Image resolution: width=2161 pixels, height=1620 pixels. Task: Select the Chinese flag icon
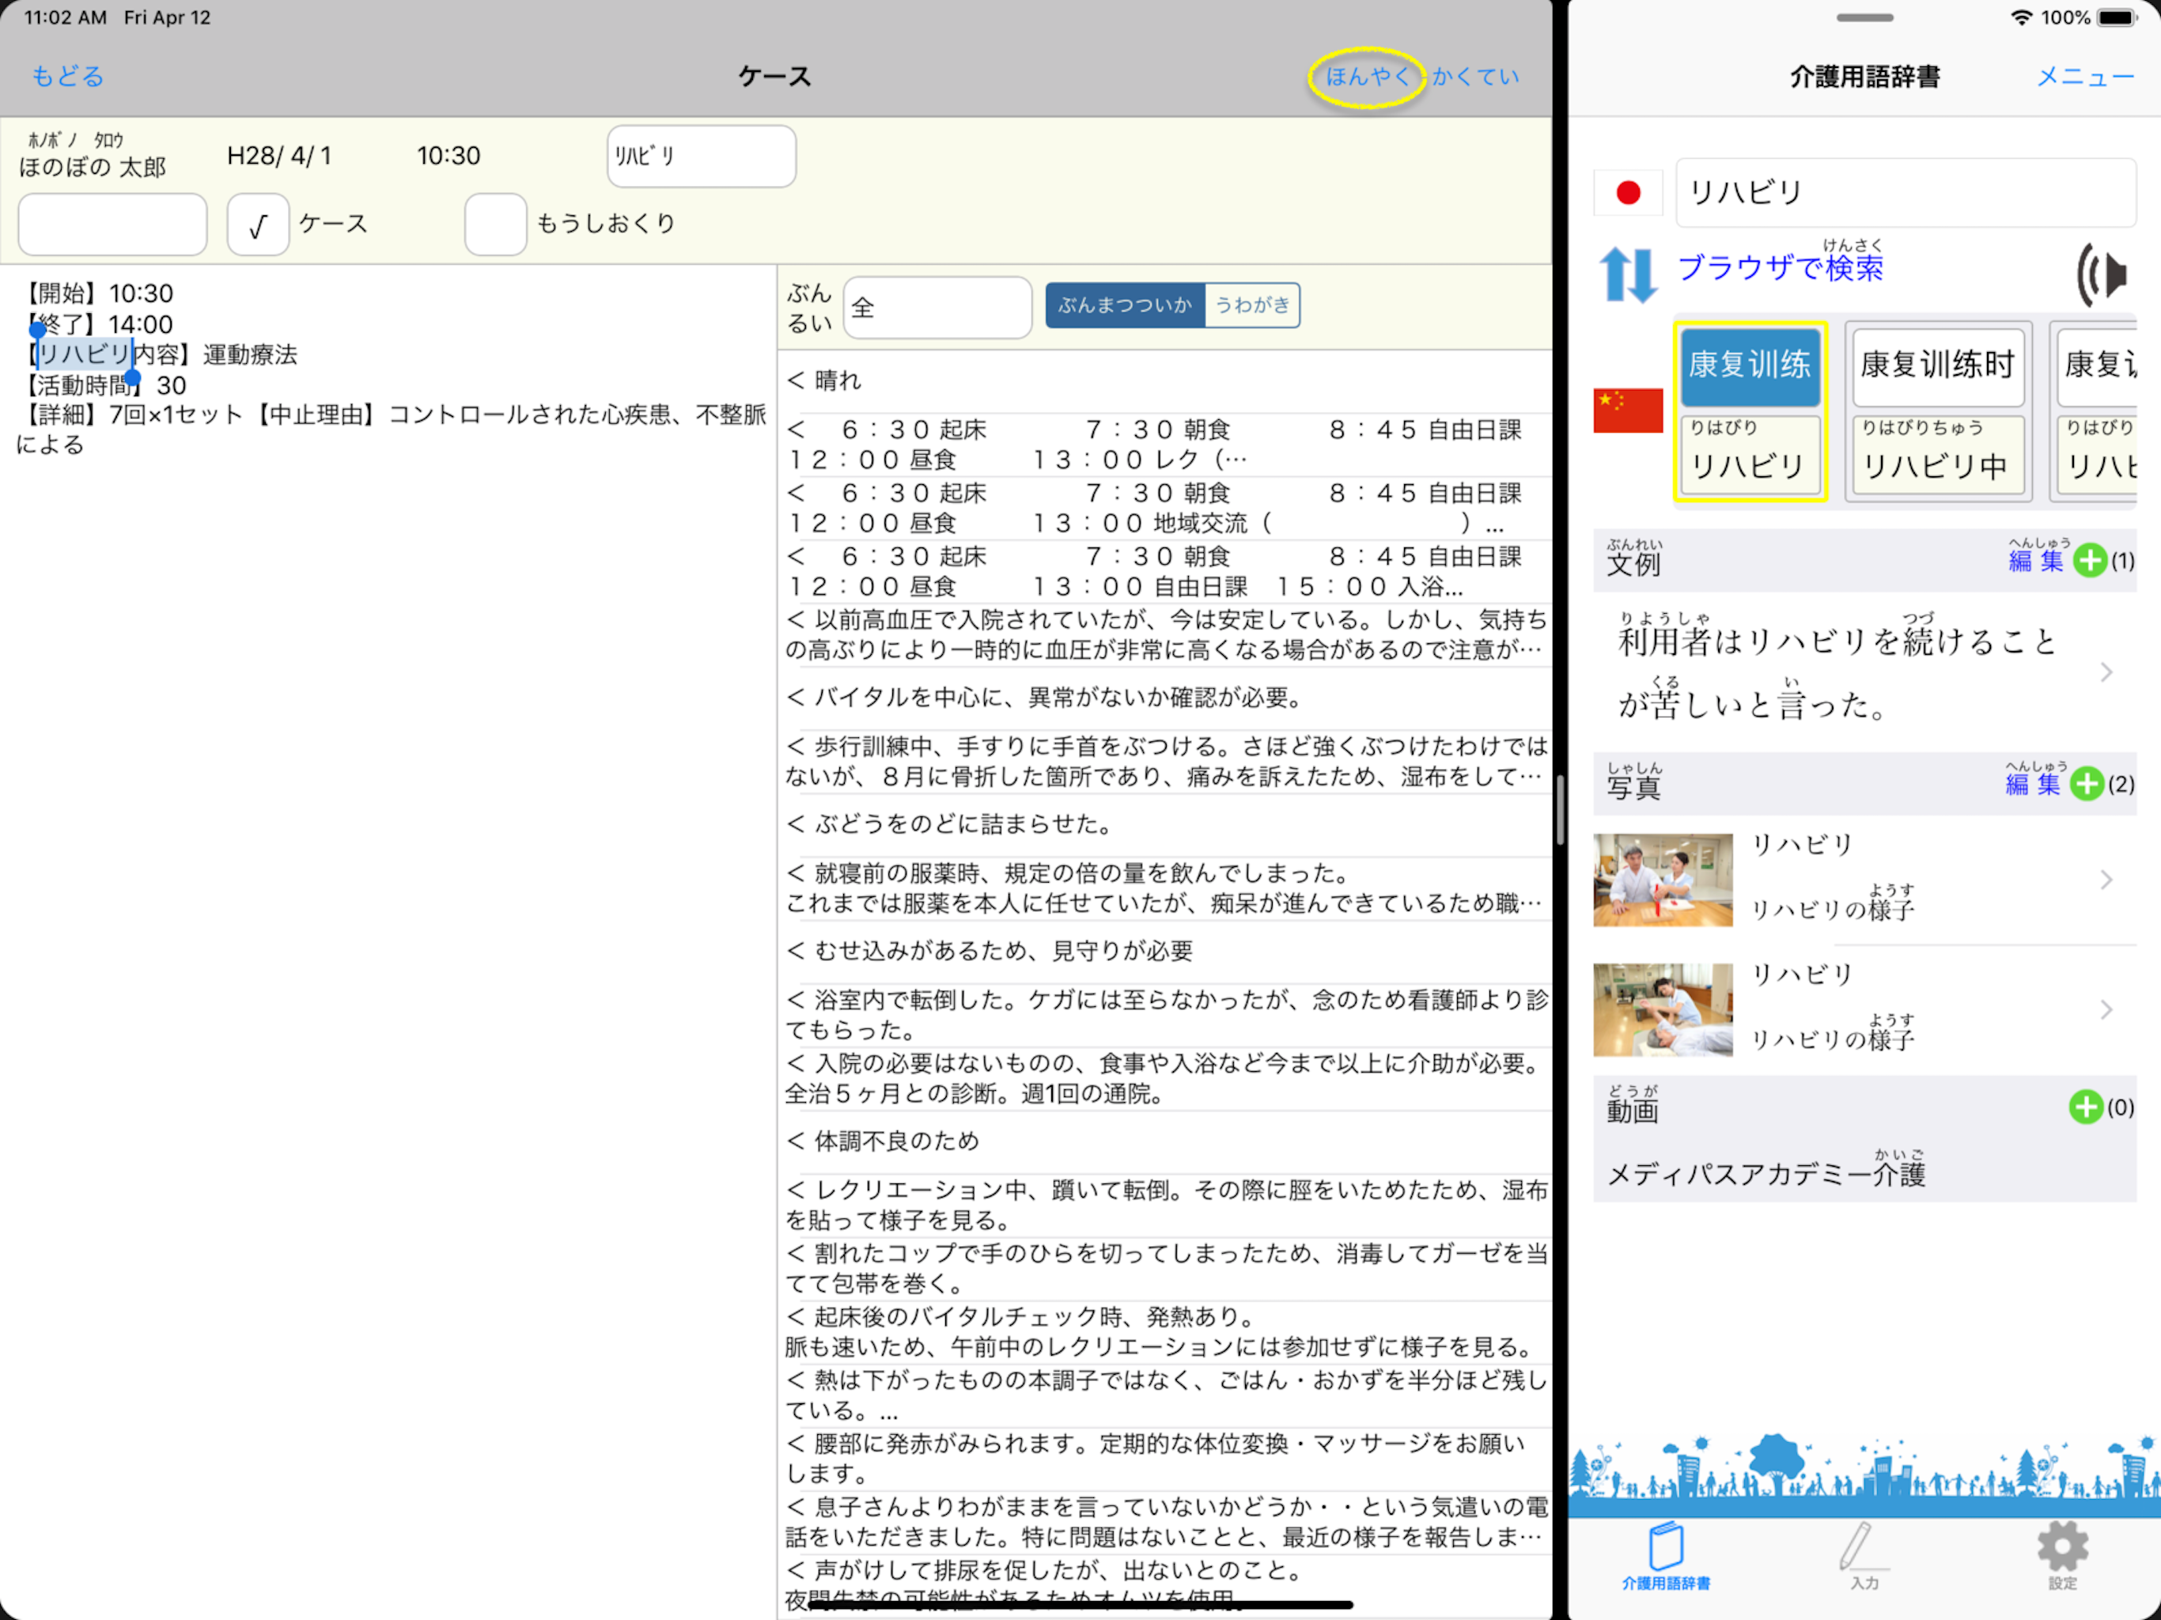[x=1628, y=411]
